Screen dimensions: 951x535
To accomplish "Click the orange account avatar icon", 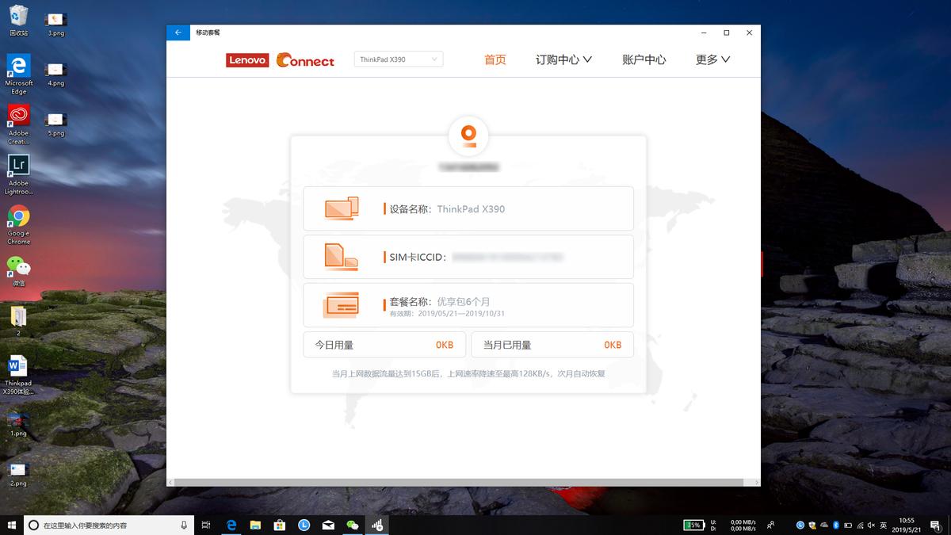I will point(468,135).
